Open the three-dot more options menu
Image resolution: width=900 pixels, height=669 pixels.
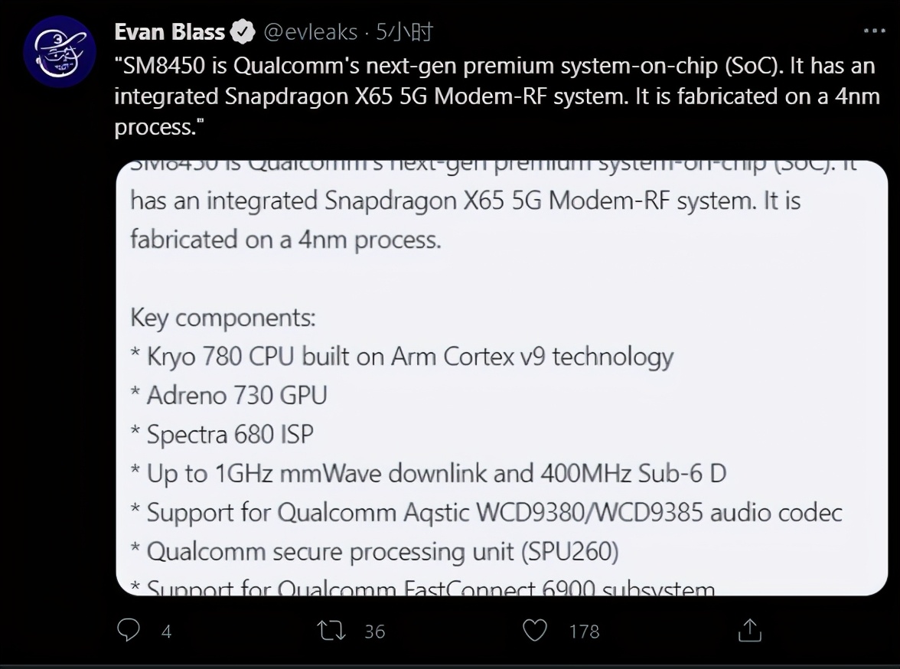[x=875, y=31]
